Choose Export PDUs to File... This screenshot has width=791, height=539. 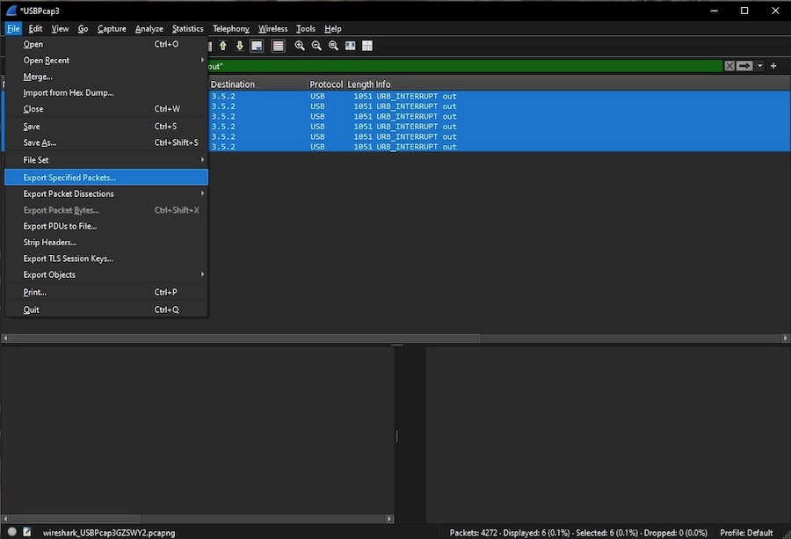(x=106, y=226)
